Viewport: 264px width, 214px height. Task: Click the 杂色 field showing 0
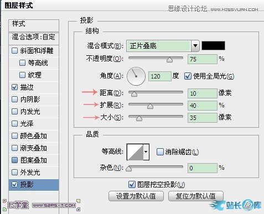tap(203, 168)
